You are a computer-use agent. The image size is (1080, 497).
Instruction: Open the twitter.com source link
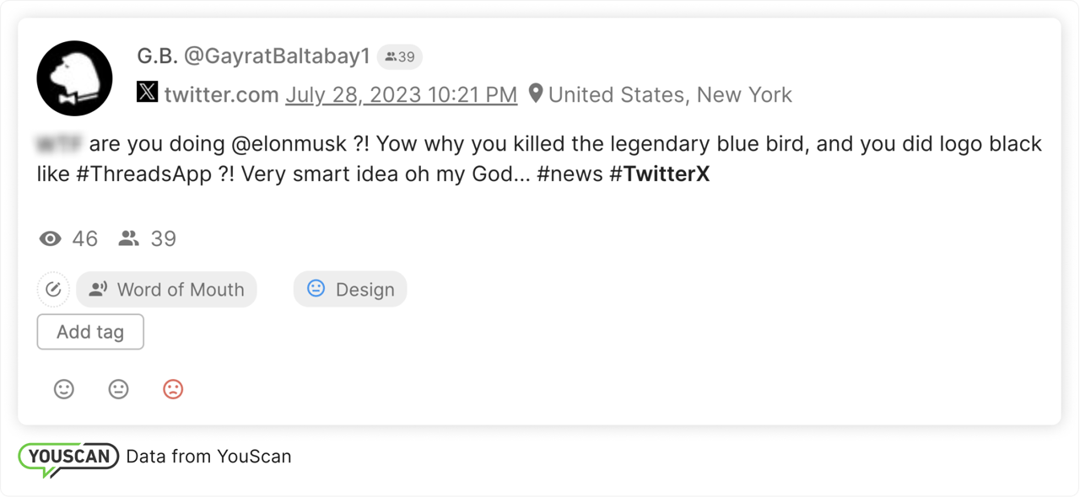(221, 94)
